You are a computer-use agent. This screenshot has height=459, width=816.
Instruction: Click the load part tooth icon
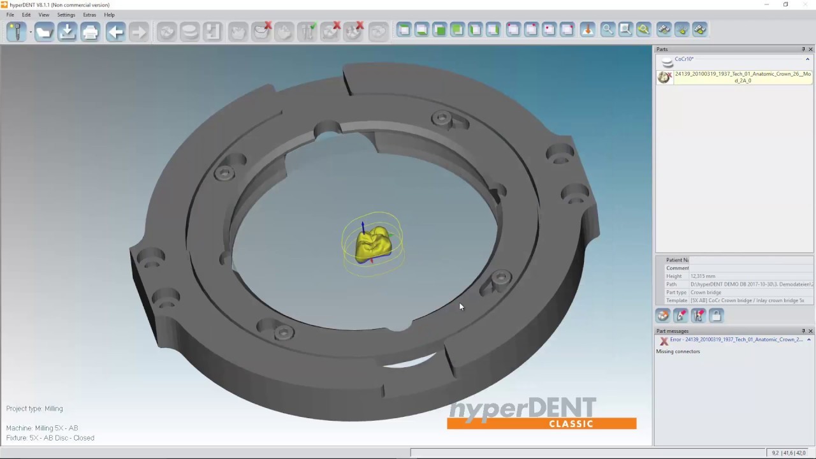166,31
